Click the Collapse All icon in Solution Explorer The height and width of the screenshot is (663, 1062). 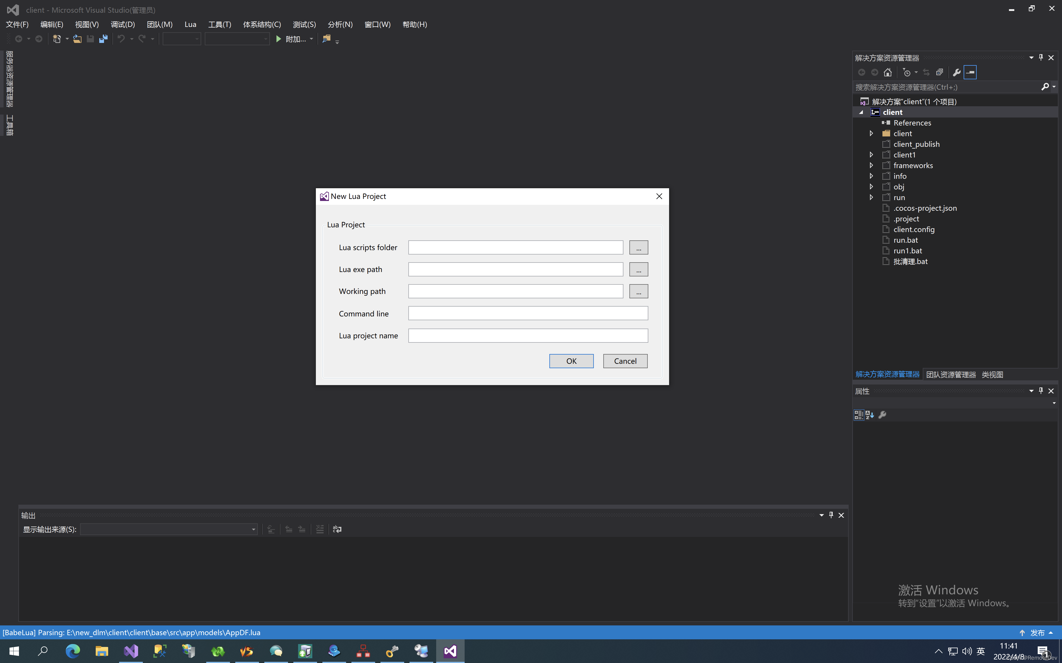coord(940,72)
